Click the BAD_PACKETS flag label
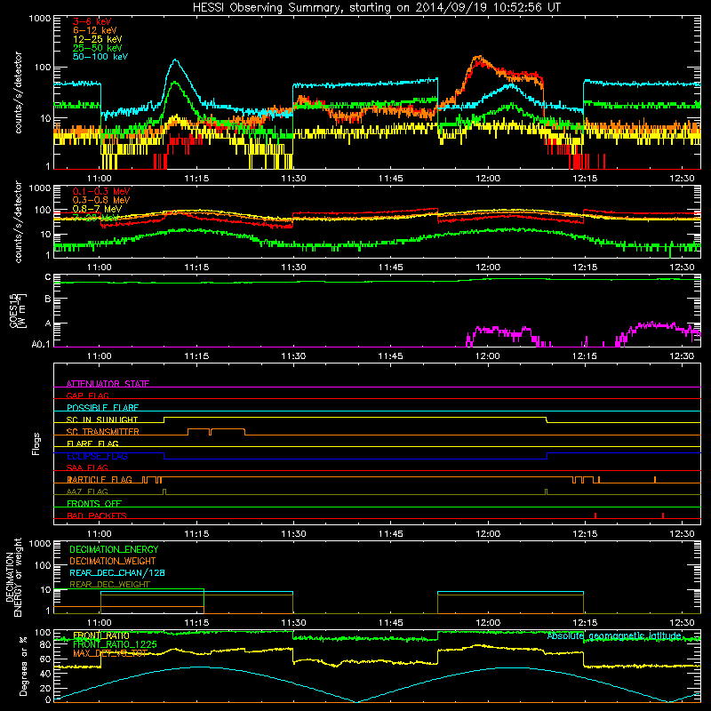 [97, 515]
